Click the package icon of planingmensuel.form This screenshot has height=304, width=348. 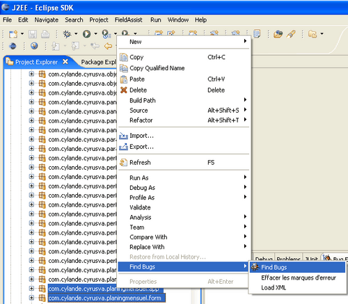pyautogui.click(x=42, y=298)
